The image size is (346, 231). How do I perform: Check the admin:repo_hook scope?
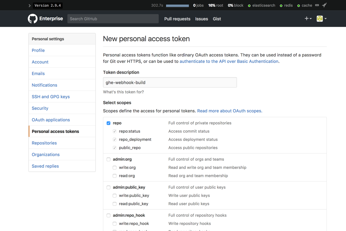[x=109, y=215]
